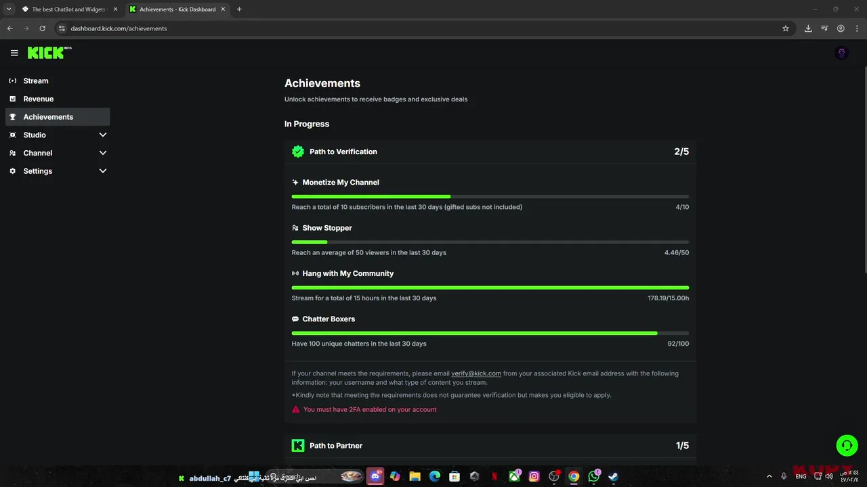The image size is (867, 487).
Task: Click the Path to Partner Kick icon
Action: point(298,446)
